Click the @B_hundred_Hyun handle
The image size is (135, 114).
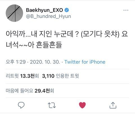coord(48,16)
